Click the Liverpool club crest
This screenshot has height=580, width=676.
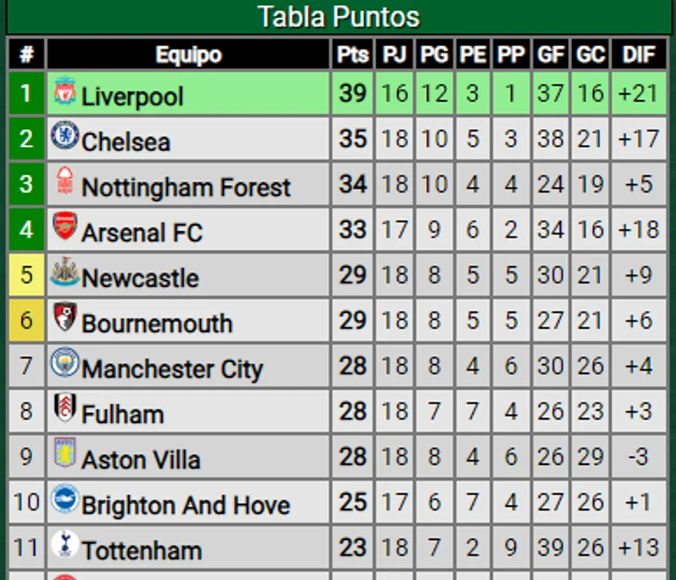(64, 90)
